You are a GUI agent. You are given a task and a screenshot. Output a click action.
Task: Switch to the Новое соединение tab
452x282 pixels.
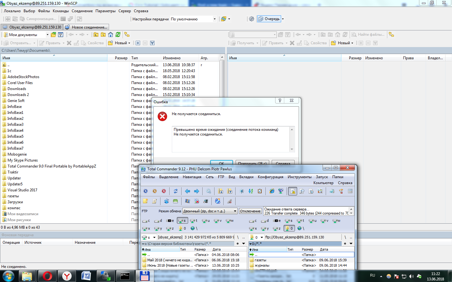tap(86, 27)
